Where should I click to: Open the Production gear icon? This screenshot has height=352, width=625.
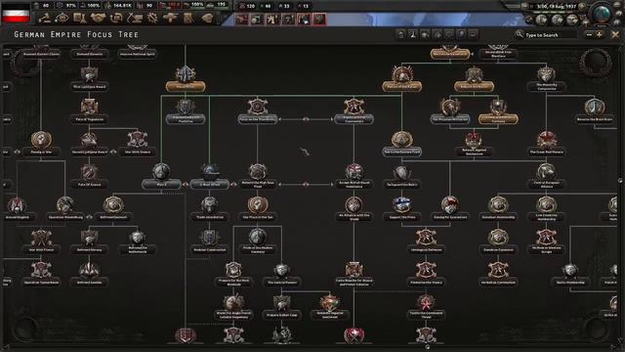pos(152,18)
